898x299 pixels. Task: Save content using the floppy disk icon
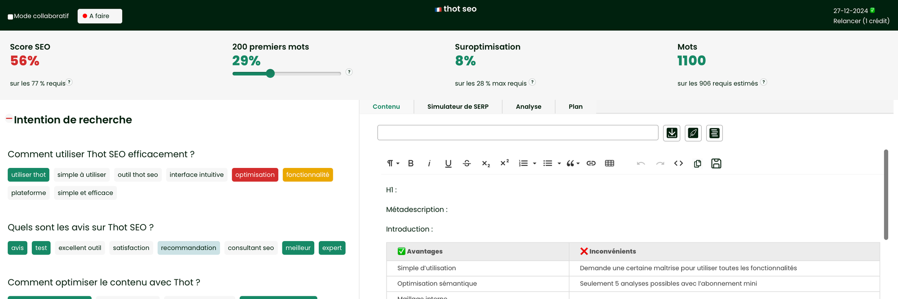(716, 163)
